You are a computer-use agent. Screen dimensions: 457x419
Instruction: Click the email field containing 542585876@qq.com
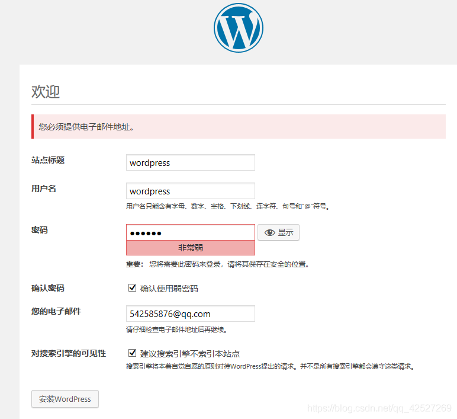tap(191, 314)
